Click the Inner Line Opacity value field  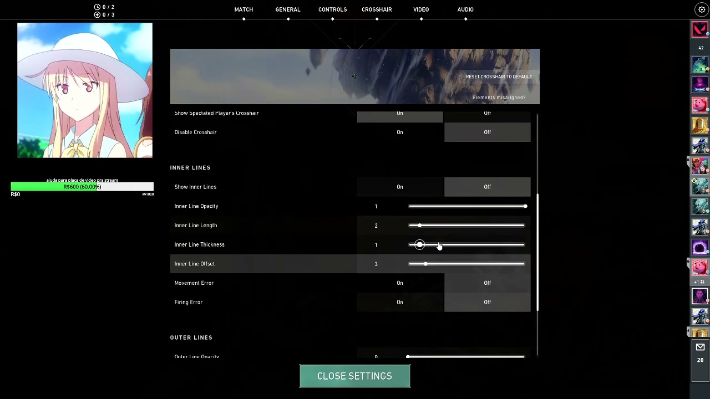[x=376, y=206]
